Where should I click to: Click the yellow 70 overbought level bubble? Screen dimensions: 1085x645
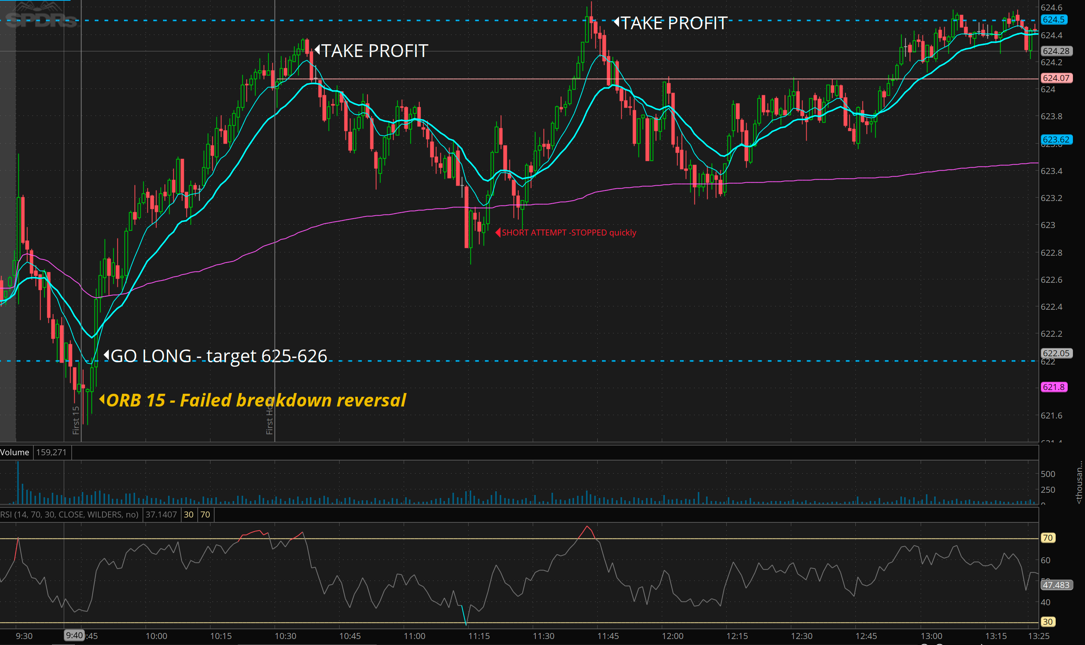click(x=1047, y=538)
